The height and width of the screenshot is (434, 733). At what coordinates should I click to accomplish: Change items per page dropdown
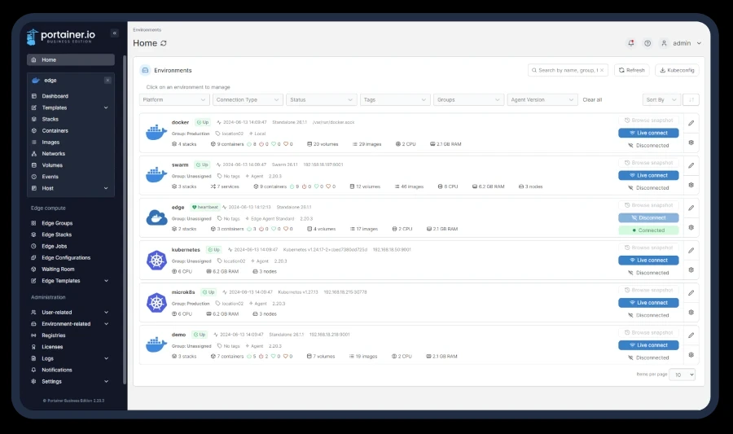[682, 375]
